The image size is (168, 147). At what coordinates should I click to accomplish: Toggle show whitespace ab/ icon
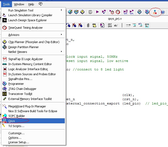point(116,26)
